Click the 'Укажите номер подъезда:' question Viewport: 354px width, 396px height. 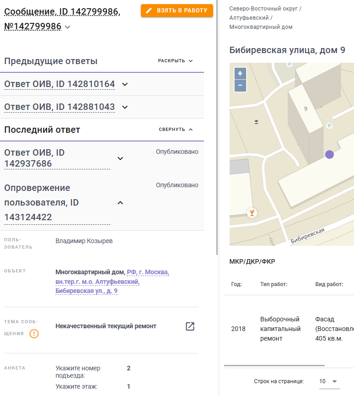[78, 372]
